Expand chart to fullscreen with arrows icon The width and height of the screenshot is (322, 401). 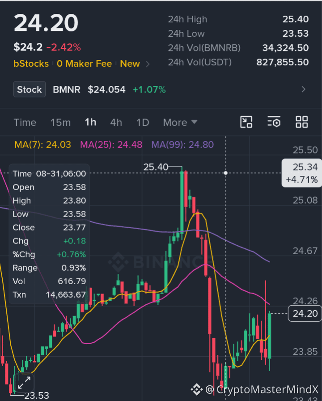24,383
